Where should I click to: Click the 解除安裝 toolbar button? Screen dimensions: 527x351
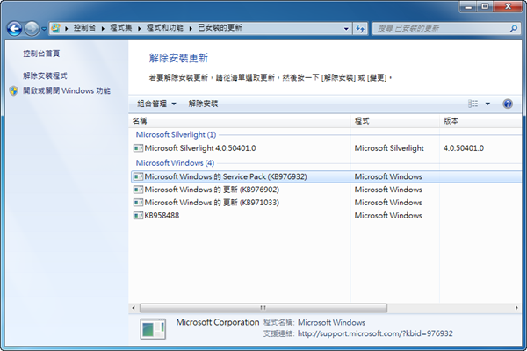point(203,104)
